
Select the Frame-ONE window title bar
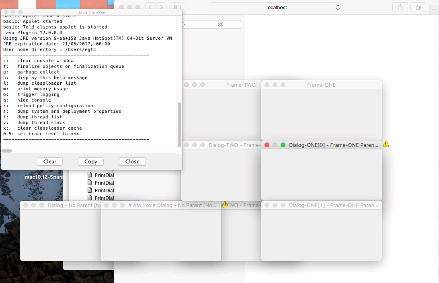click(x=321, y=85)
